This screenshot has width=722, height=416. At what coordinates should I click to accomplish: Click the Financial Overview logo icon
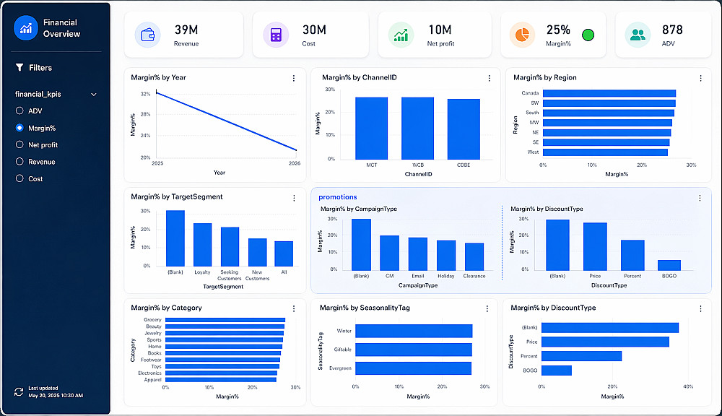click(x=26, y=28)
